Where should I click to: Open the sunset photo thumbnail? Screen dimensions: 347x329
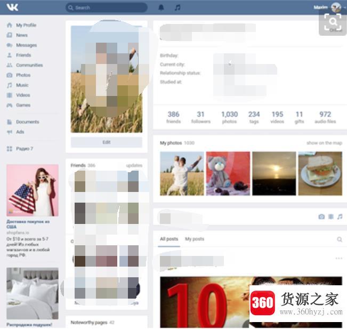(274, 174)
